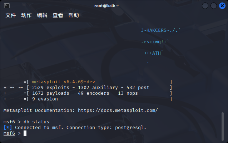Image resolution: width=228 pixels, height=143 pixels.
Task: Click the root@kali window title
Action: tap(106, 6)
